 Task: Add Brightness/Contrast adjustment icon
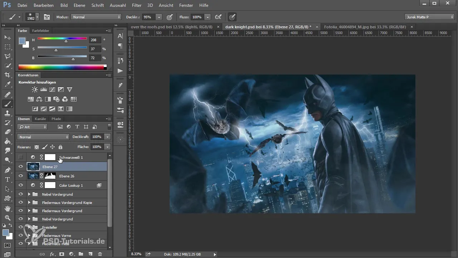coord(35,90)
